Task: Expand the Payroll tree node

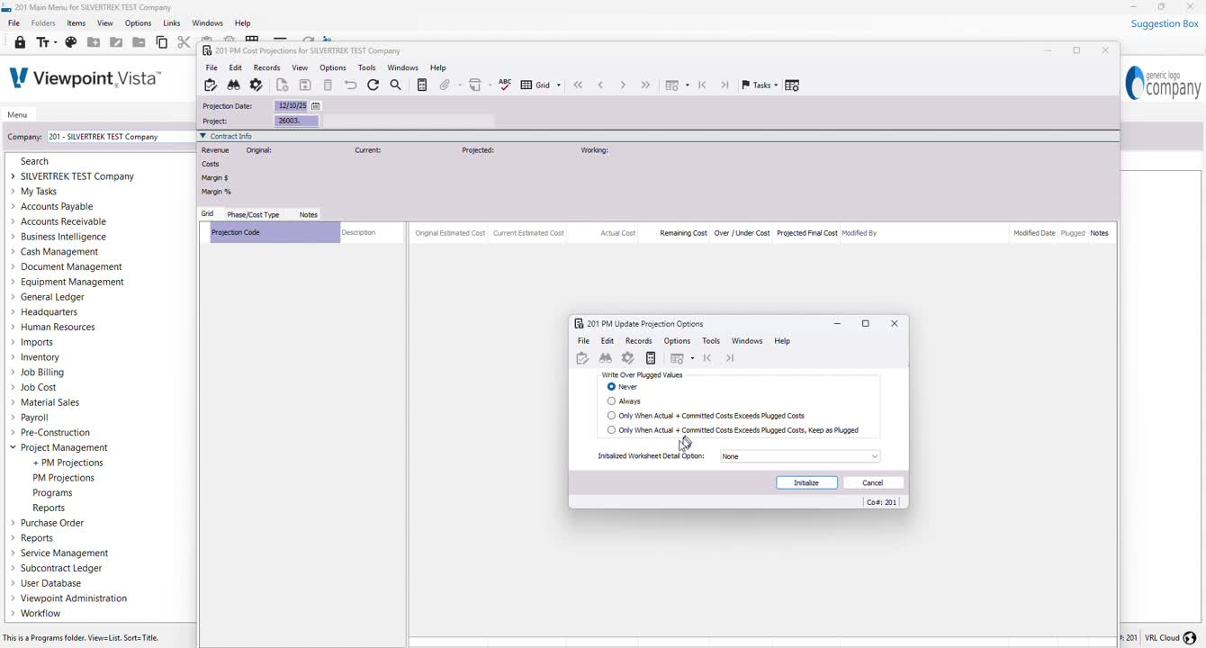Action: click(13, 418)
